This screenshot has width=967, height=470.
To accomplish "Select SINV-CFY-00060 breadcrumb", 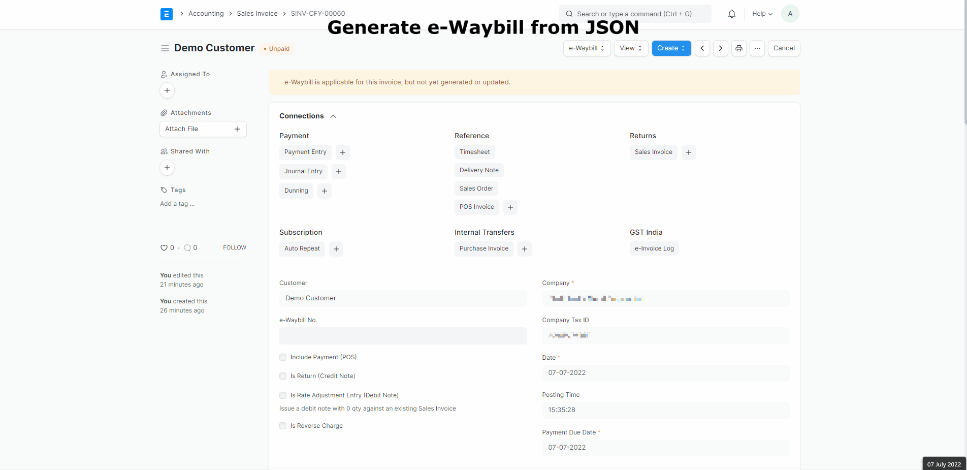I will click(x=318, y=14).
